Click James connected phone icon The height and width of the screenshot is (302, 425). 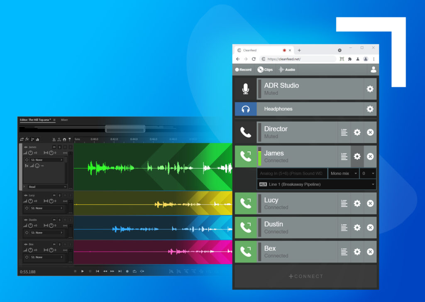246,156
